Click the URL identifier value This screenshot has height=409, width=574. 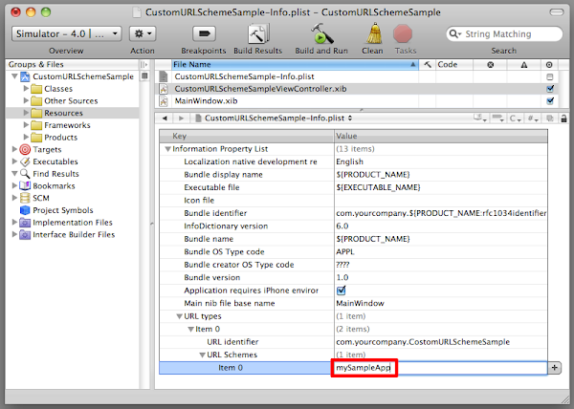coord(423,342)
